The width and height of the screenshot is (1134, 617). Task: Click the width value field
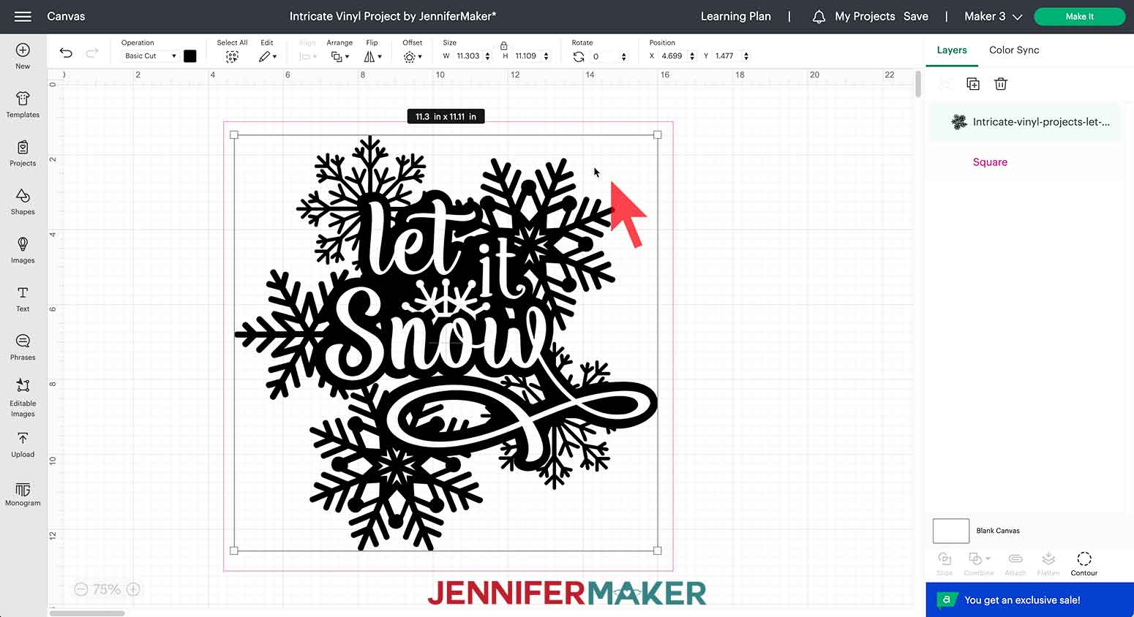(468, 56)
